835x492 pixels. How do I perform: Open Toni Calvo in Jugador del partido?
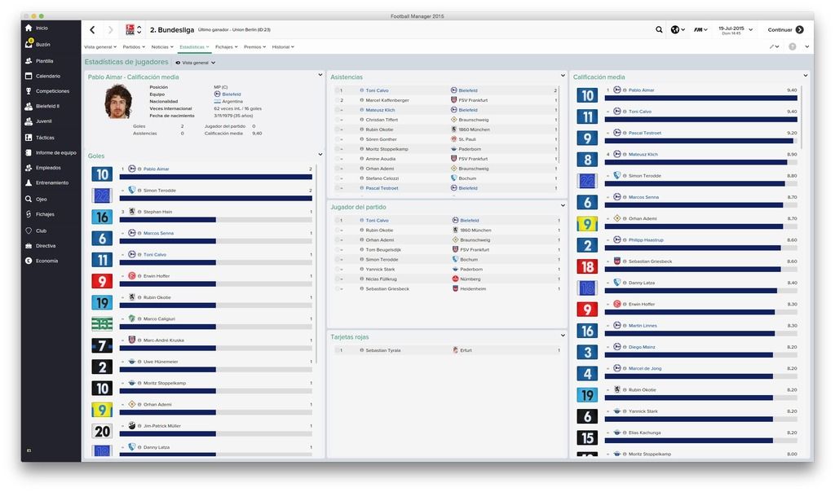tap(377, 220)
